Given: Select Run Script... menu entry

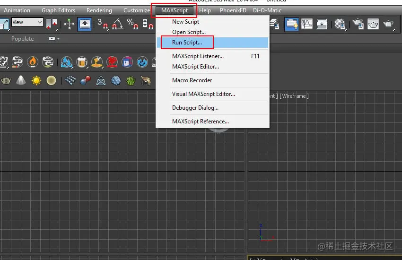Looking at the screenshot, I should [212, 43].
